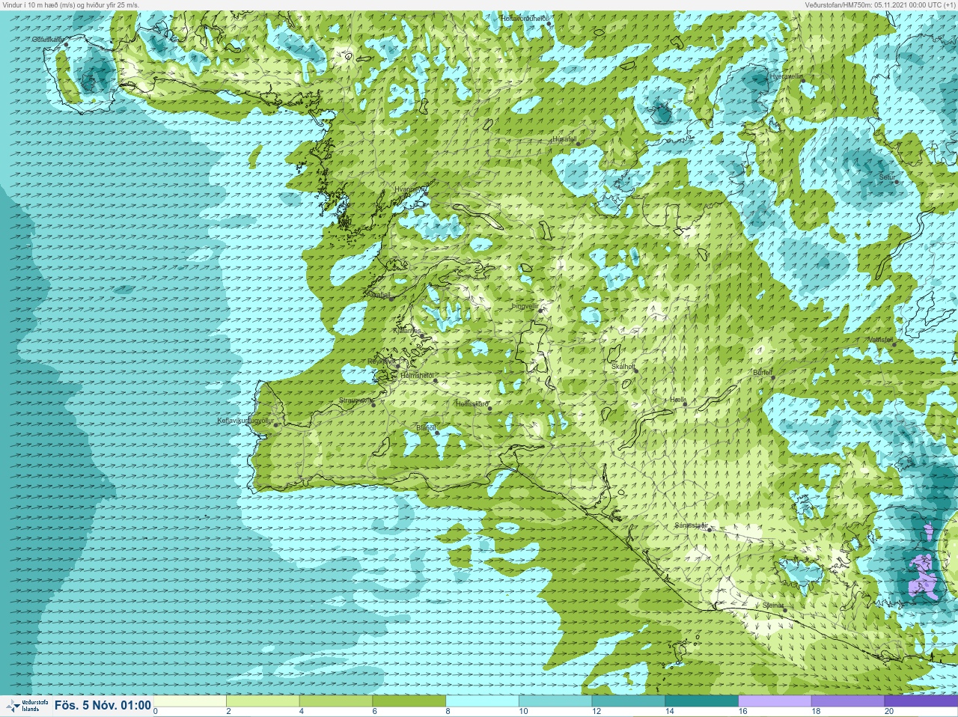The height and width of the screenshot is (717, 958).
Task: Click the Hveravellir station label
Action: point(787,76)
